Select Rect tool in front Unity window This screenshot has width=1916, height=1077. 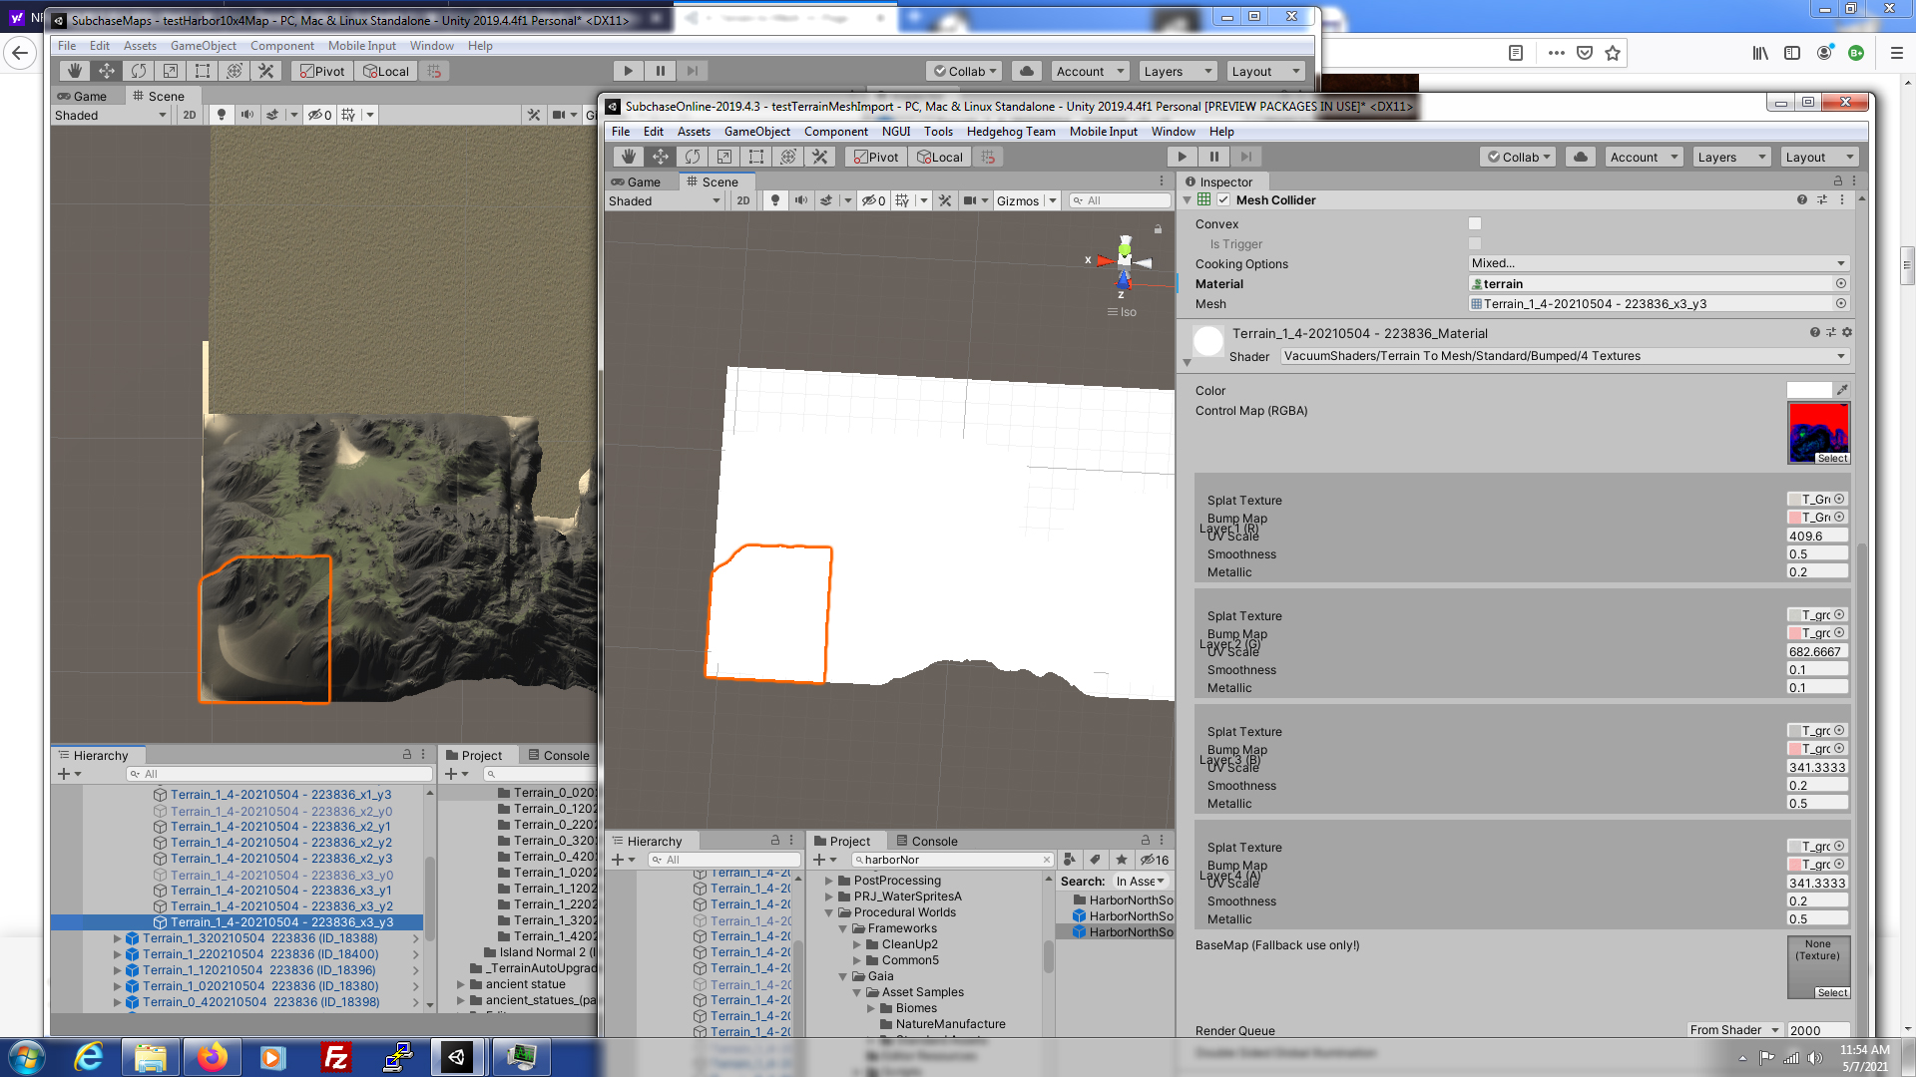pos(755,157)
